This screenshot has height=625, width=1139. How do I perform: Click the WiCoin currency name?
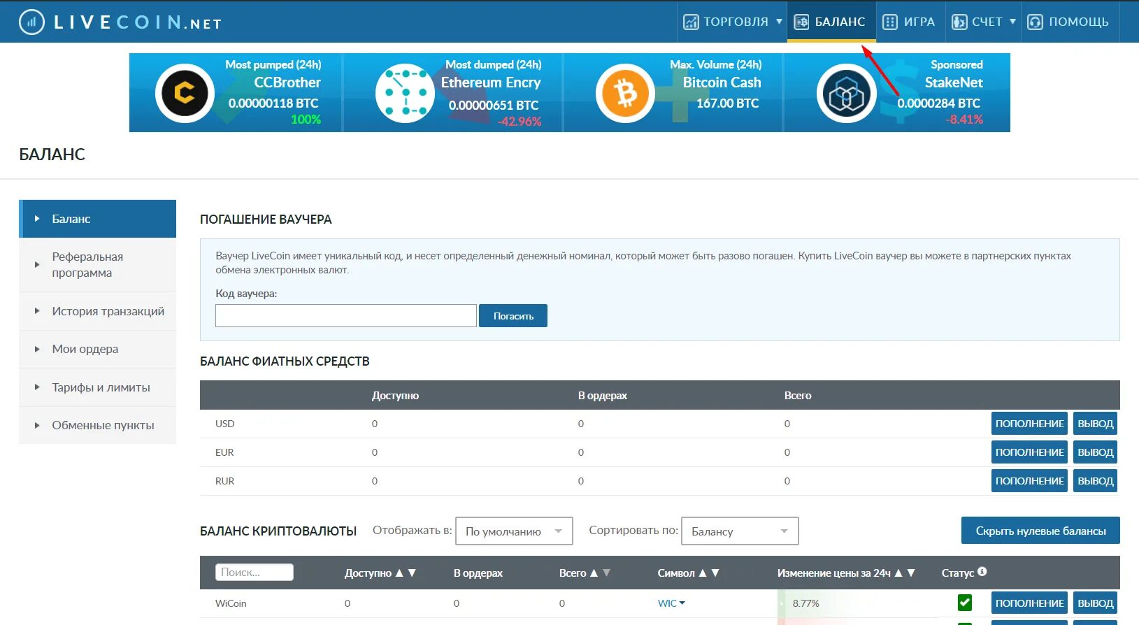231,603
